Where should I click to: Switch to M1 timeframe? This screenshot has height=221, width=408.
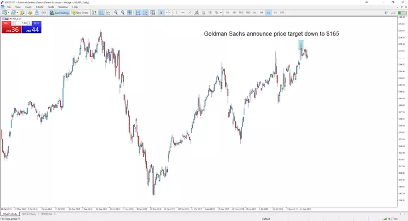228,12
